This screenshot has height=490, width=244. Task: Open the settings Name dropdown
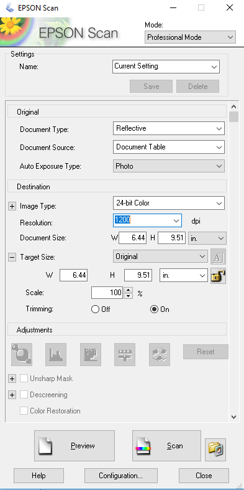pyautogui.click(x=166, y=66)
